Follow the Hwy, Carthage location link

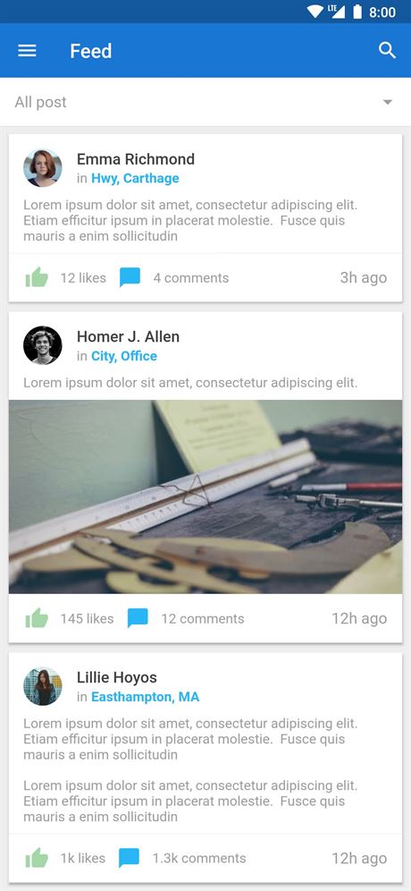click(135, 178)
